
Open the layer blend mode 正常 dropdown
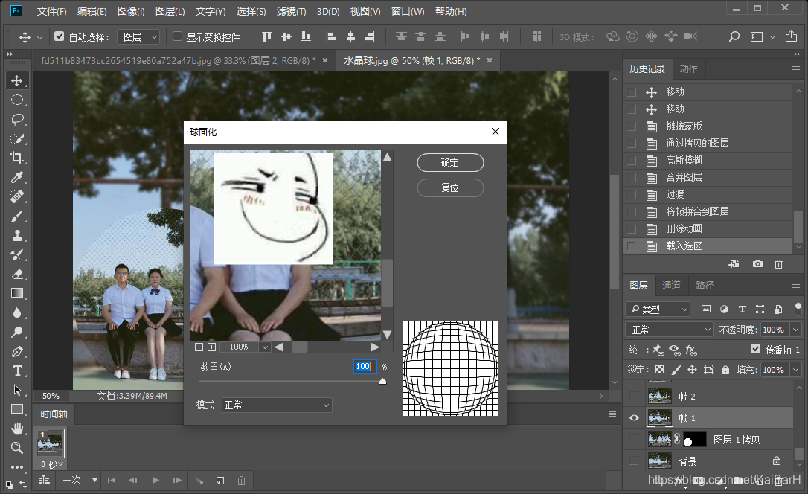point(670,330)
